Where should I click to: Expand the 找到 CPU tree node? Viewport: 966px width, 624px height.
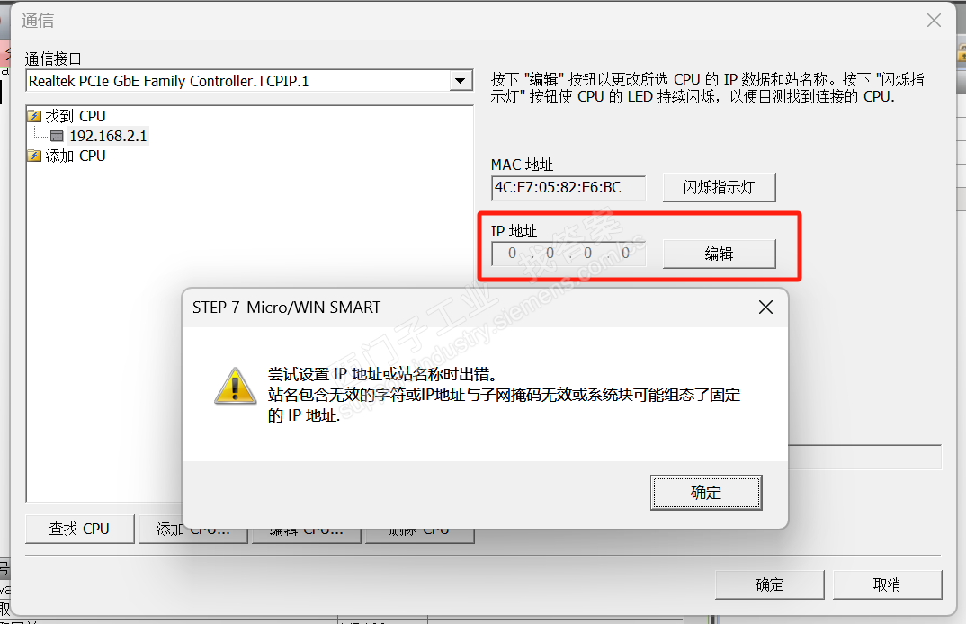76,116
